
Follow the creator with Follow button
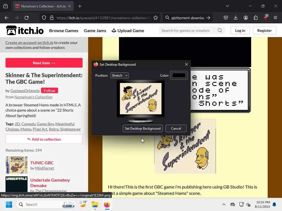click(50, 91)
